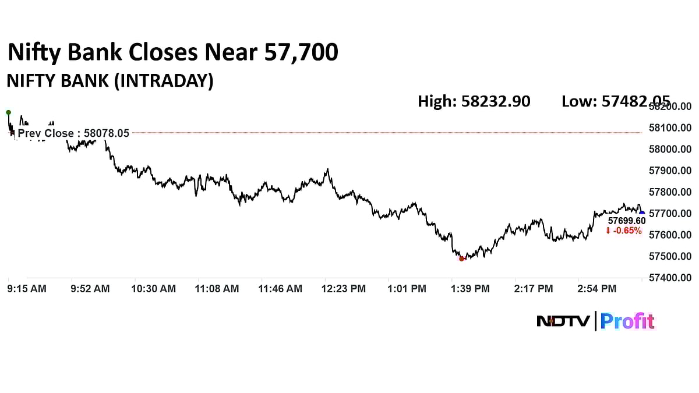Click the 58100.00 price axis label
Screen dimensions: 699x393
pos(670,128)
